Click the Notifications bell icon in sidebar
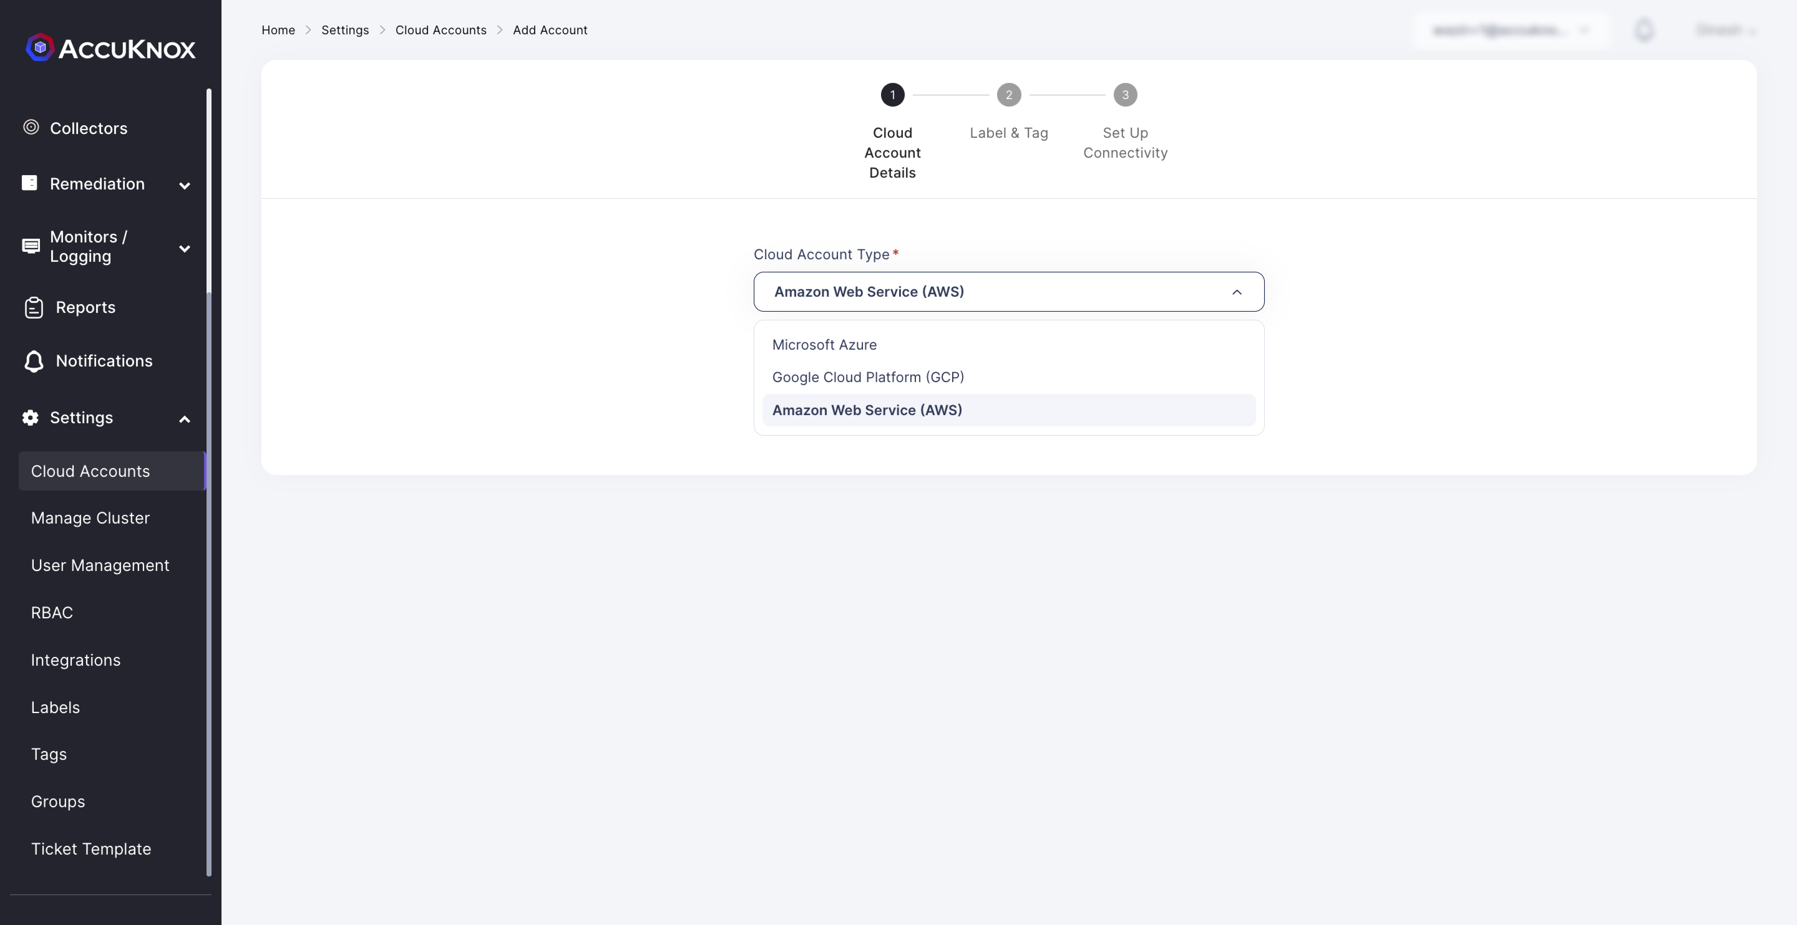This screenshot has width=1797, height=925. pyautogui.click(x=33, y=361)
